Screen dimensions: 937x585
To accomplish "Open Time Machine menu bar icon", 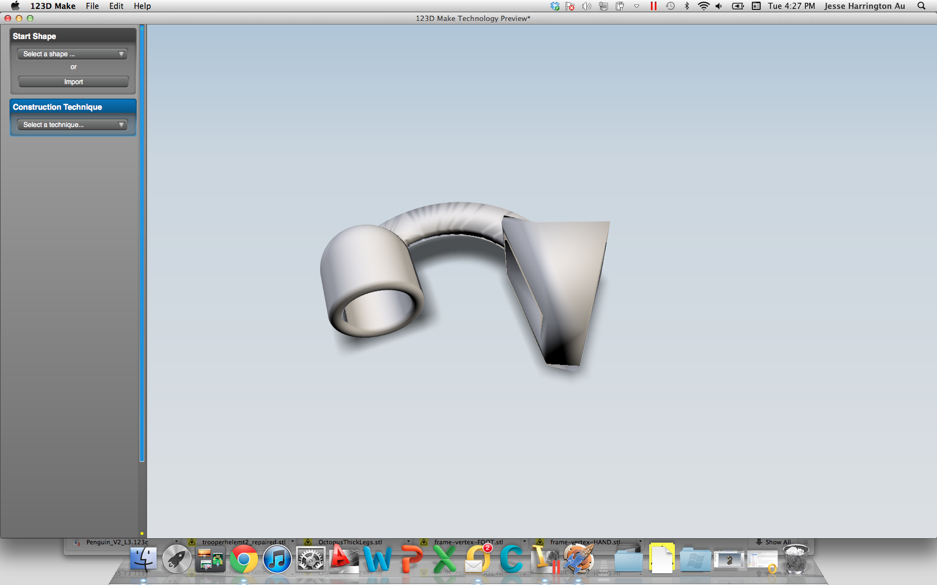I will [670, 6].
